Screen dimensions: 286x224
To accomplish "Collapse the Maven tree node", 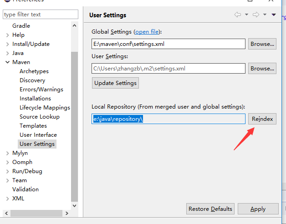I will 7,62.
